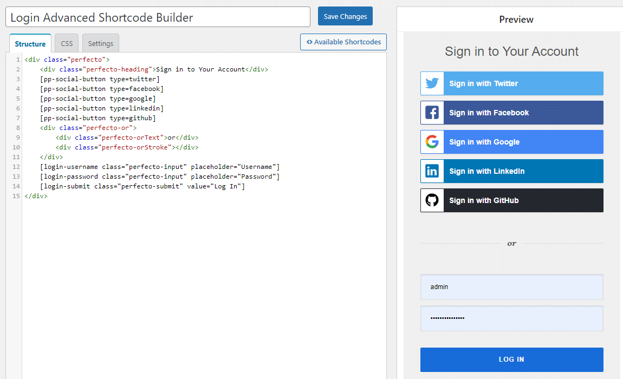Click the Google G logo icon

pyautogui.click(x=432, y=142)
